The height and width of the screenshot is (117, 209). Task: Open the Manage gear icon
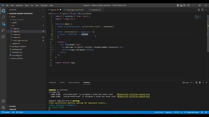[3, 108]
